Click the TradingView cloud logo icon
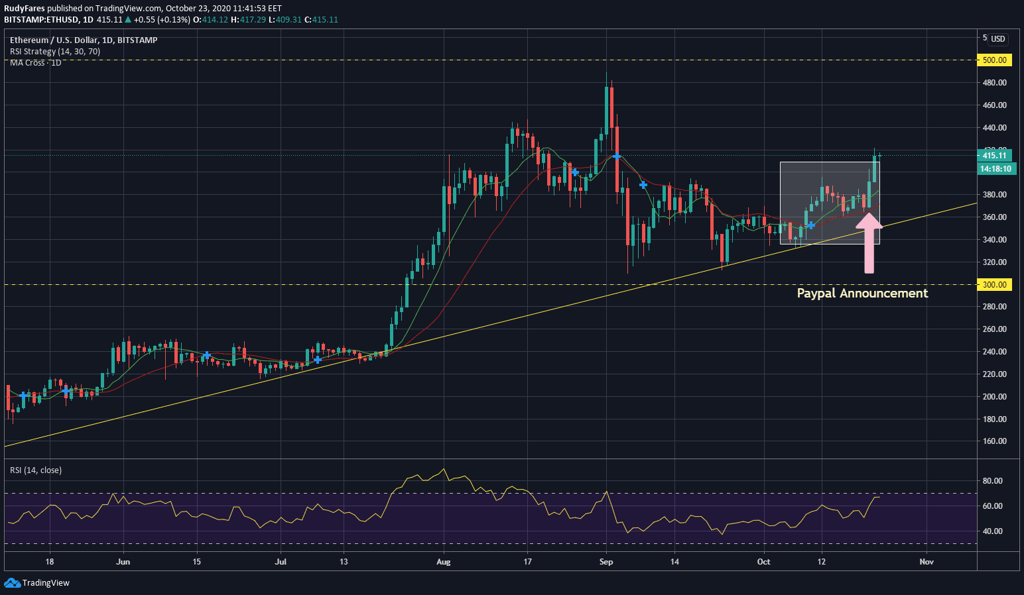 pos(12,582)
